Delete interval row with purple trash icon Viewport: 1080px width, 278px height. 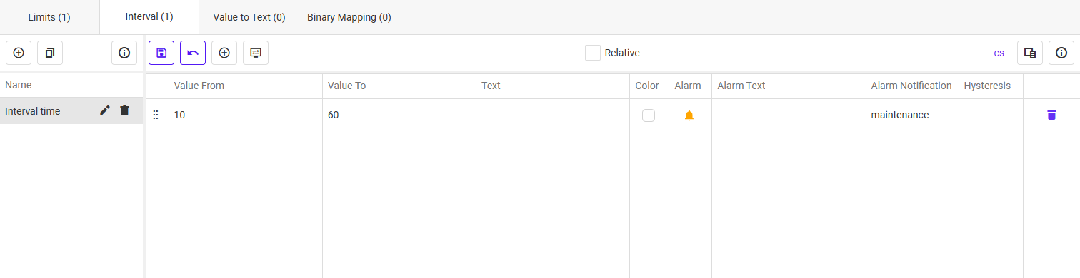(x=1051, y=115)
